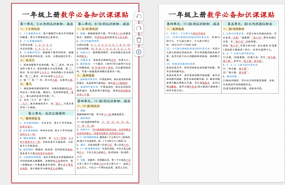Insert a new page with plus icon
285x185 pixels.
(139, 52)
